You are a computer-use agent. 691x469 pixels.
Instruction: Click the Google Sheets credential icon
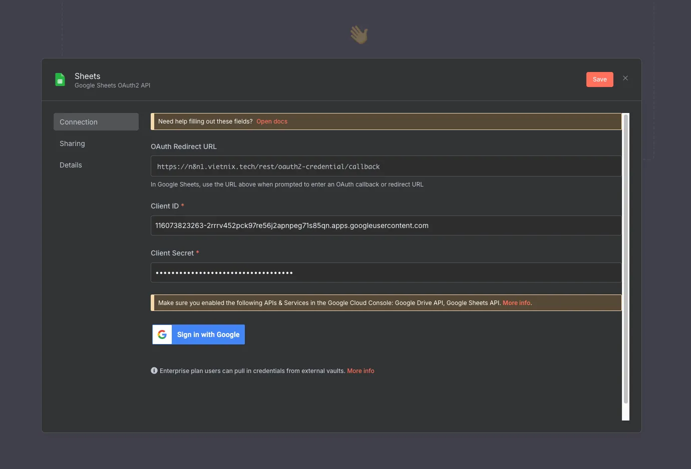pos(60,79)
